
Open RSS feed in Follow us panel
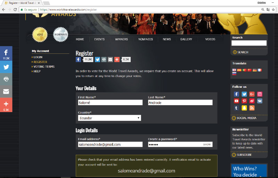pos(252,108)
